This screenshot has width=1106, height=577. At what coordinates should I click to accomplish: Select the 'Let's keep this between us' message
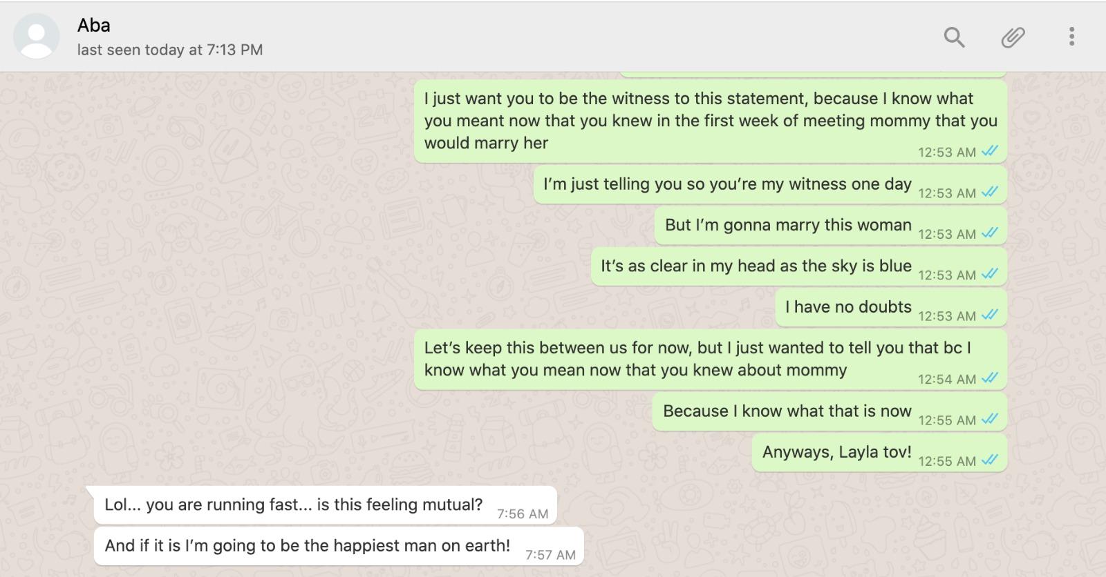(710, 360)
